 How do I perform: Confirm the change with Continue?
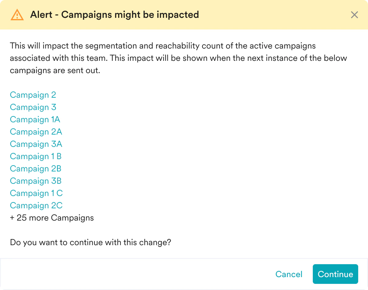pyautogui.click(x=335, y=274)
